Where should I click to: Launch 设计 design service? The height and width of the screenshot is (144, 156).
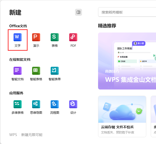pos(73,107)
